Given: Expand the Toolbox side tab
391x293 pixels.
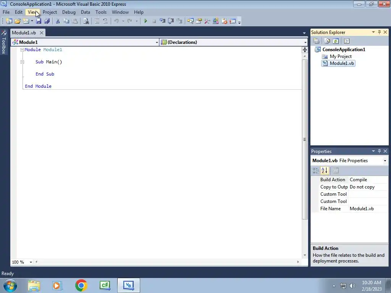Looking at the screenshot, I should point(3,42).
